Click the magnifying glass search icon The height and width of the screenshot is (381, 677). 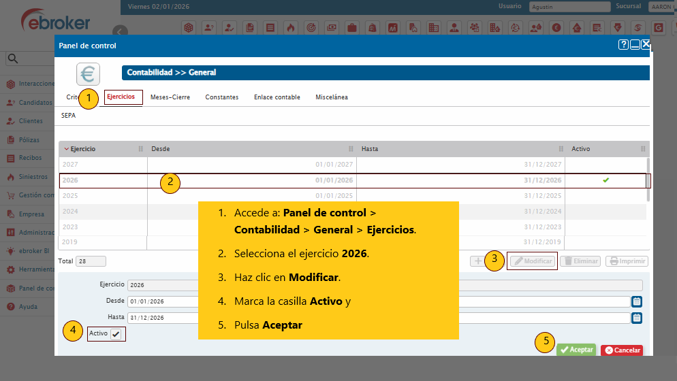[x=12, y=59]
